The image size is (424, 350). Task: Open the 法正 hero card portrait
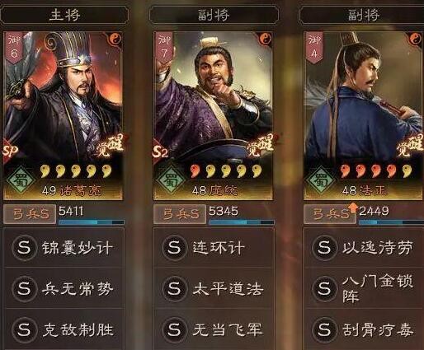[x=363, y=115]
